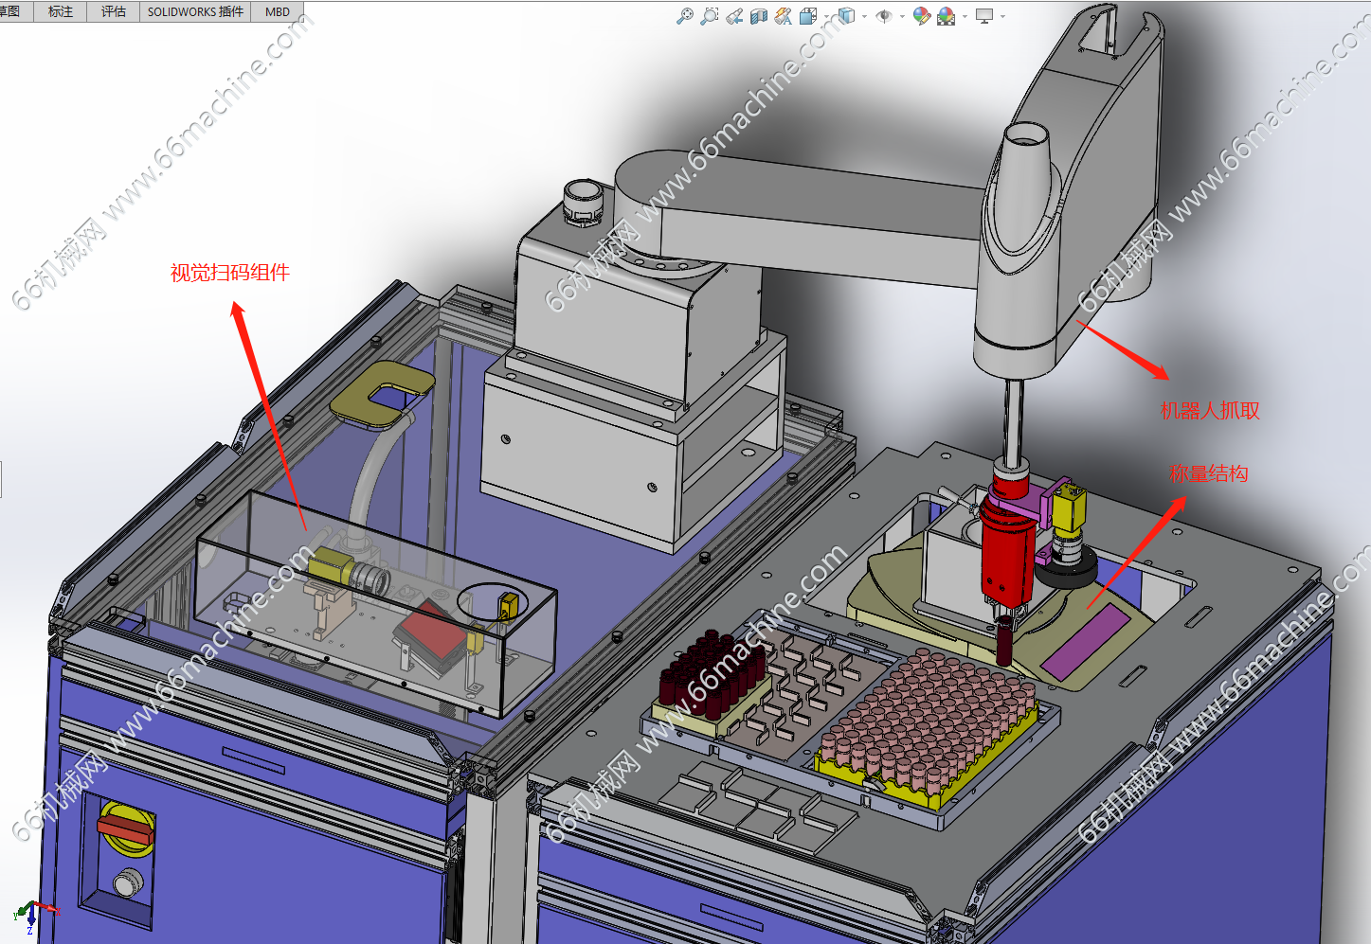The height and width of the screenshot is (944, 1371).
Task: Expand the Apply Scene dropdown arrow
Action: [x=965, y=16]
